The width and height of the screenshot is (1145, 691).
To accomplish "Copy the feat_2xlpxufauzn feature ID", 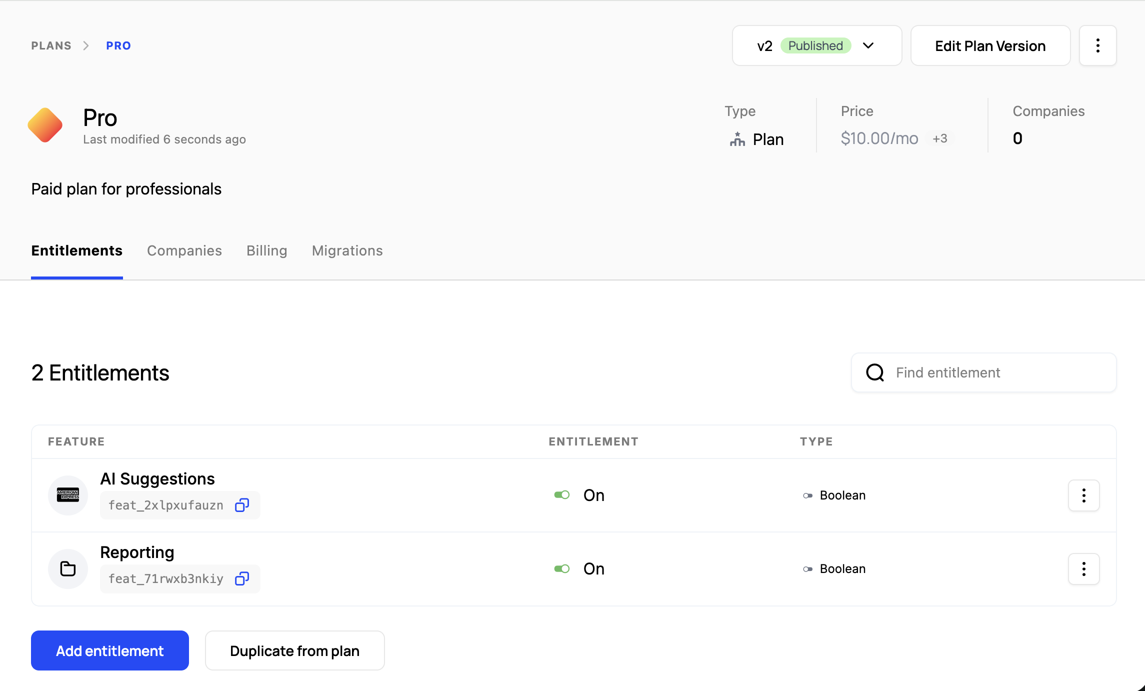I will pyautogui.click(x=242, y=505).
